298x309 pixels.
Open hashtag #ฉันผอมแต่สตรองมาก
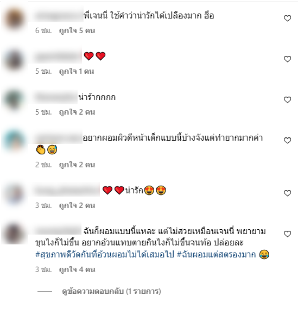[216, 254]
